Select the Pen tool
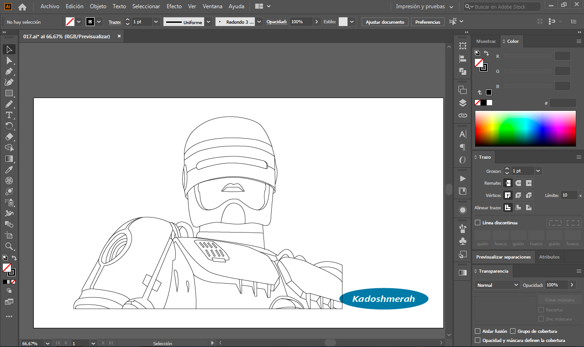The image size is (584, 347). pos(9,71)
